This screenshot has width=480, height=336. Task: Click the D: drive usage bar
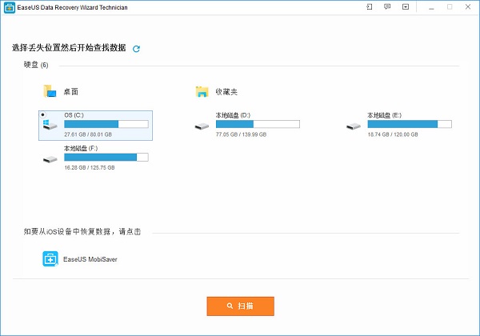[258, 124]
